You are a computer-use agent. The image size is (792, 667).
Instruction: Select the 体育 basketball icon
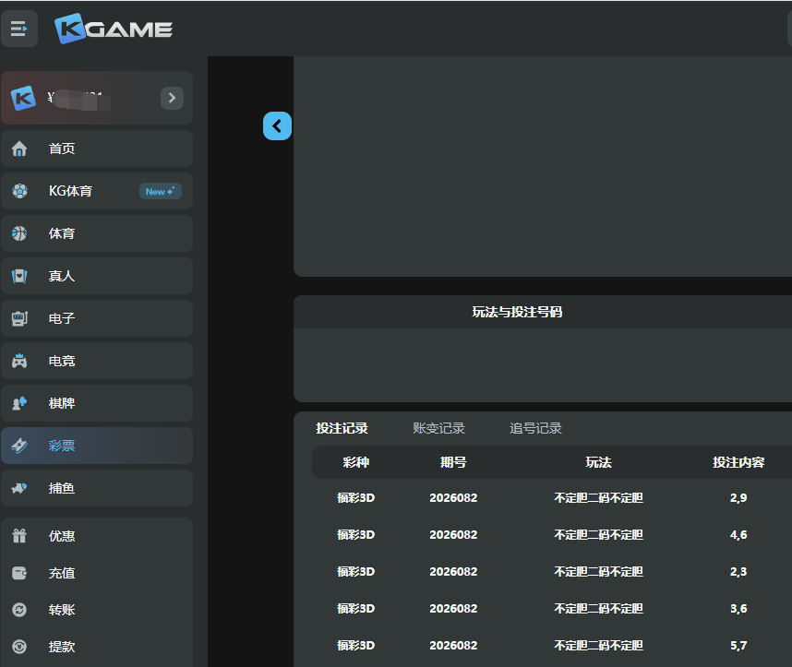coord(19,233)
